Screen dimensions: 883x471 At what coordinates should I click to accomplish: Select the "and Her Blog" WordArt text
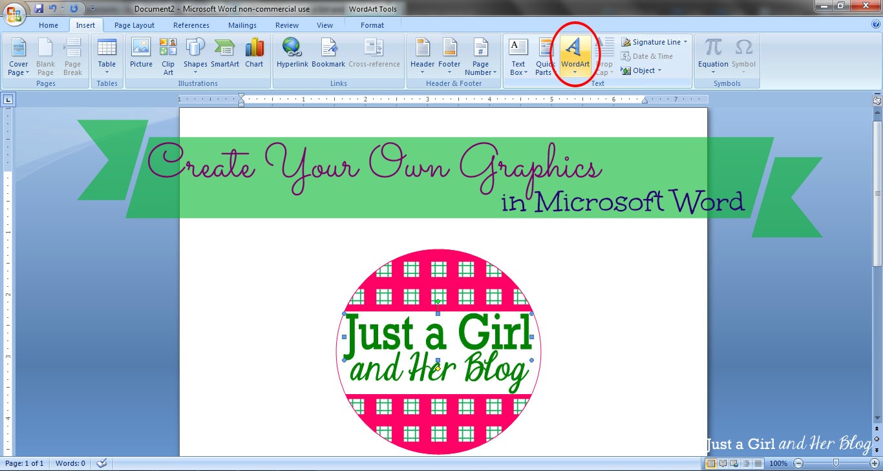(x=438, y=372)
